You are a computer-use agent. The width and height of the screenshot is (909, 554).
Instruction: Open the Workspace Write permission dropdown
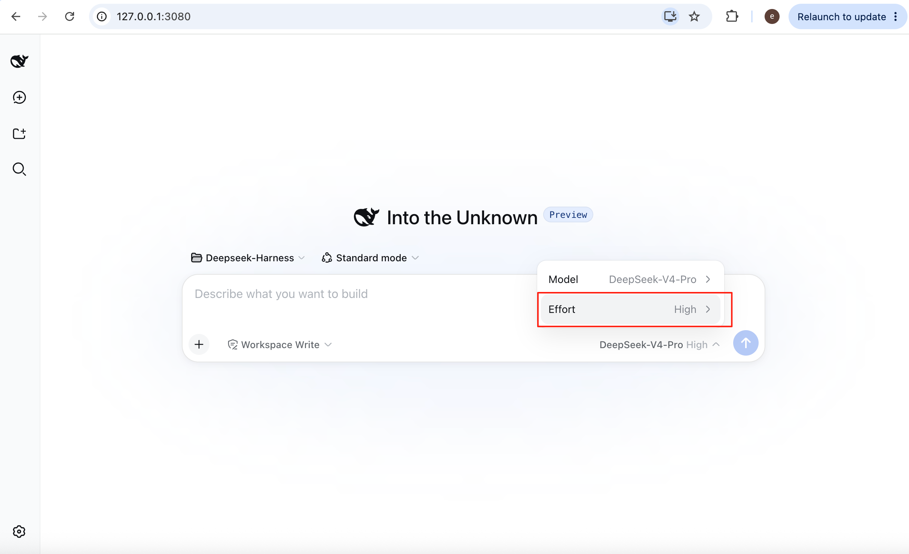[280, 344]
